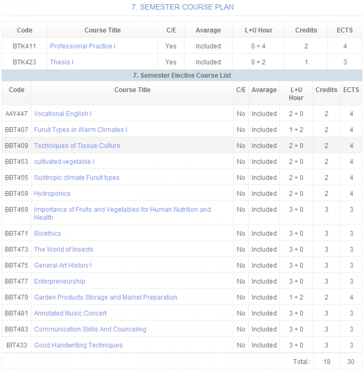Select course code BBT459
364x373 pixels.
(x=17, y=193)
